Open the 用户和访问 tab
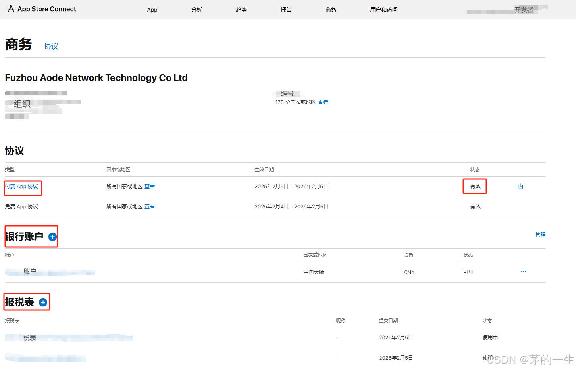Image resolution: width=576 pixels, height=370 pixels. 384,10
